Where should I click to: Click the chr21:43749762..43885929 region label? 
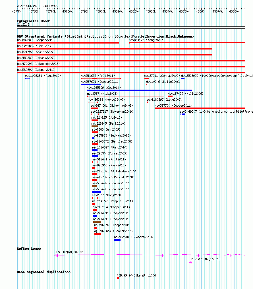[38, 6]
